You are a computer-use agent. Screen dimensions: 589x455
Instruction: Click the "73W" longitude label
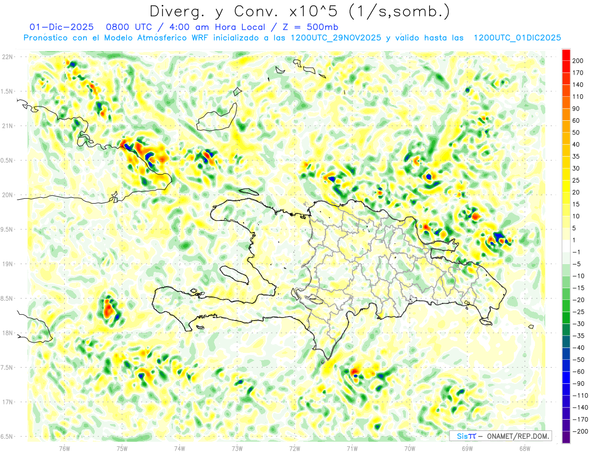[x=237, y=448]
